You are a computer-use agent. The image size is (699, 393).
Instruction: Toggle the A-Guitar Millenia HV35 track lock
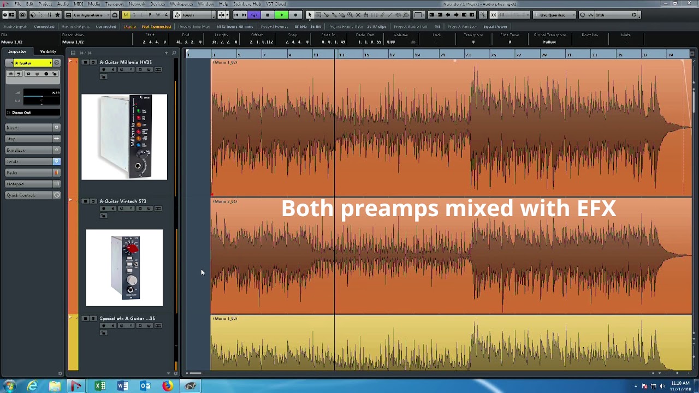[x=104, y=76]
